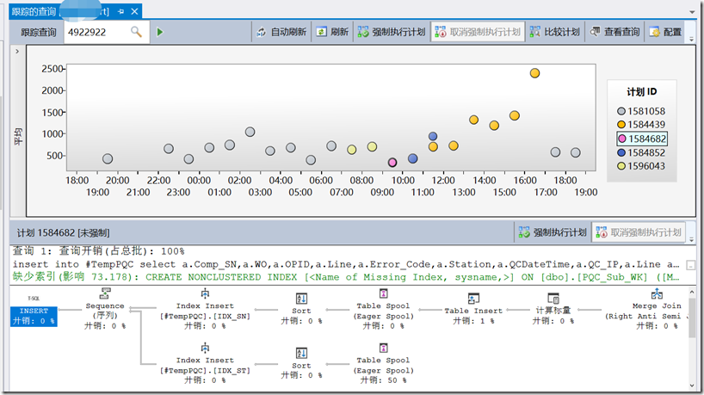Select plan ID 1581058 in legend
The width and height of the screenshot is (704, 395).
[641, 111]
